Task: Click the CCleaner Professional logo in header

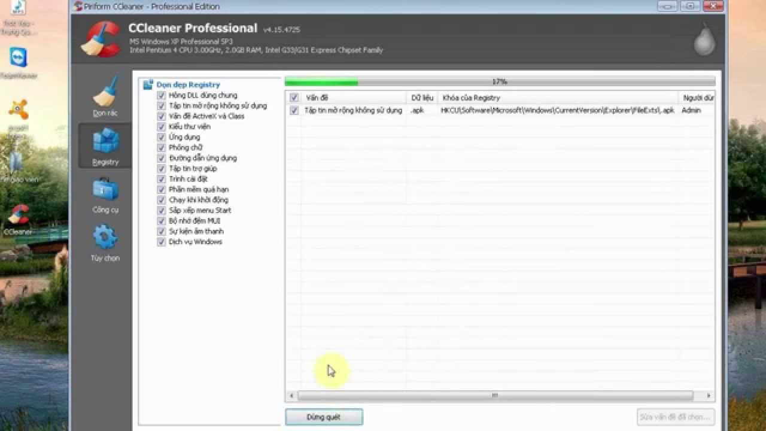Action: click(x=101, y=39)
